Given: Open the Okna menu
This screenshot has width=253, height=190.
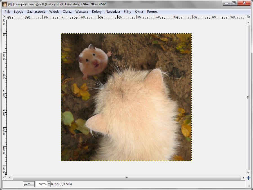Looking at the screenshot, I should tap(139, 12).
